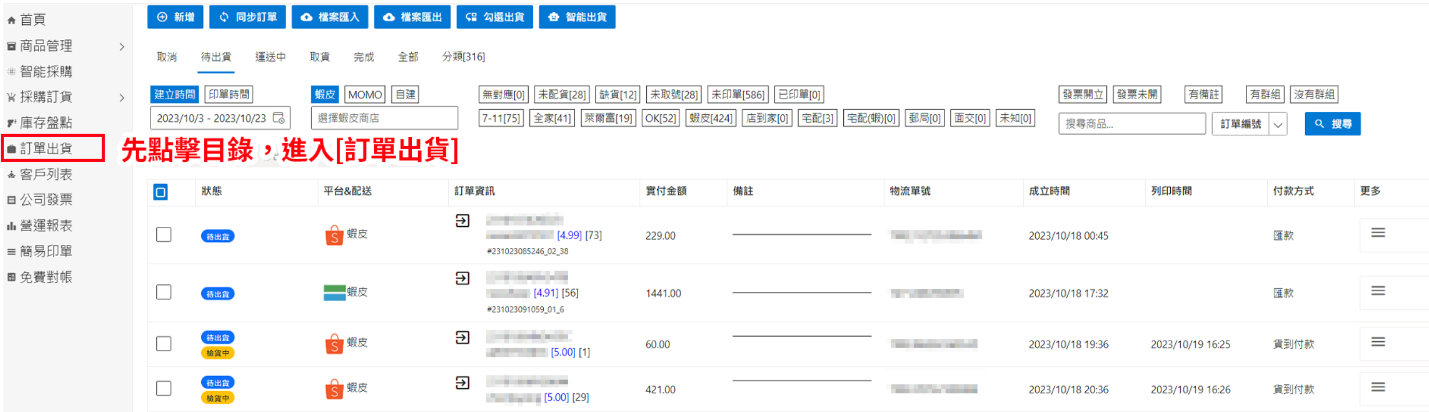Click the 營運報表 bar chart icon
This screenshot has height=412, width=1429.
pyautogui.click(x=11, y=226)
